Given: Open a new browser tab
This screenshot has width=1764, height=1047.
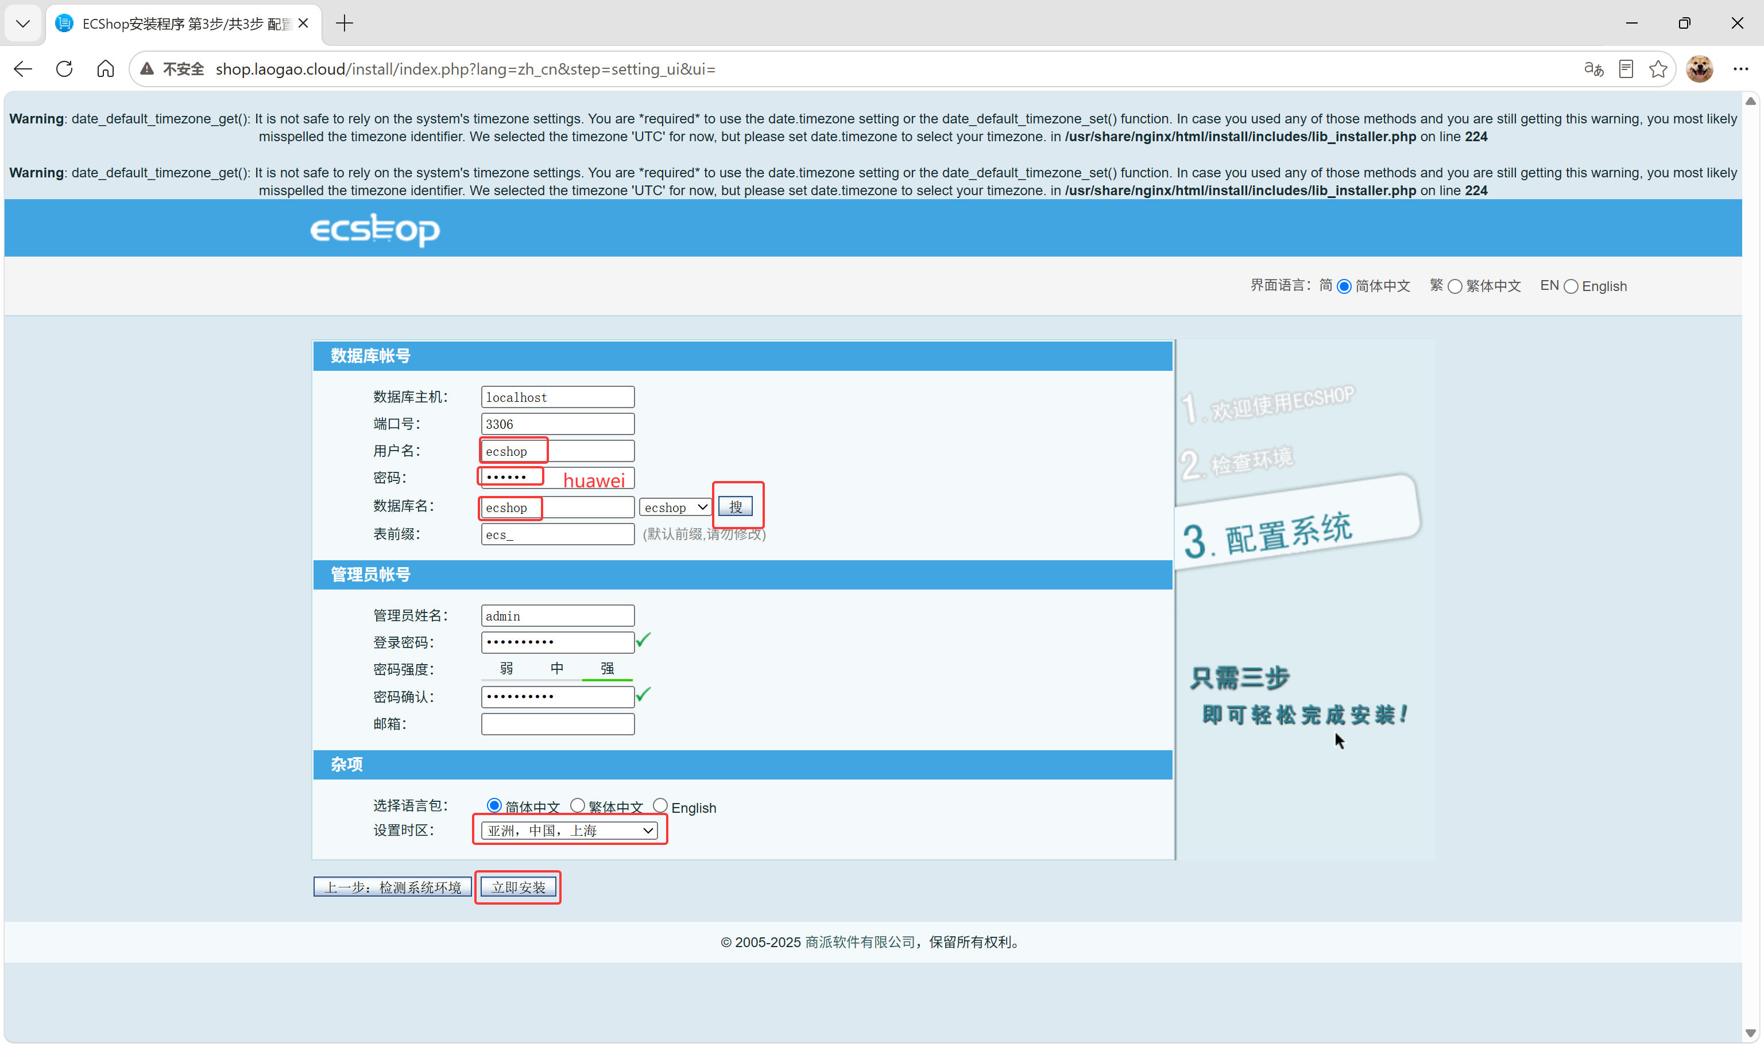Looking at the screenshot, I should pyautogui.click(x=345, y=24).
